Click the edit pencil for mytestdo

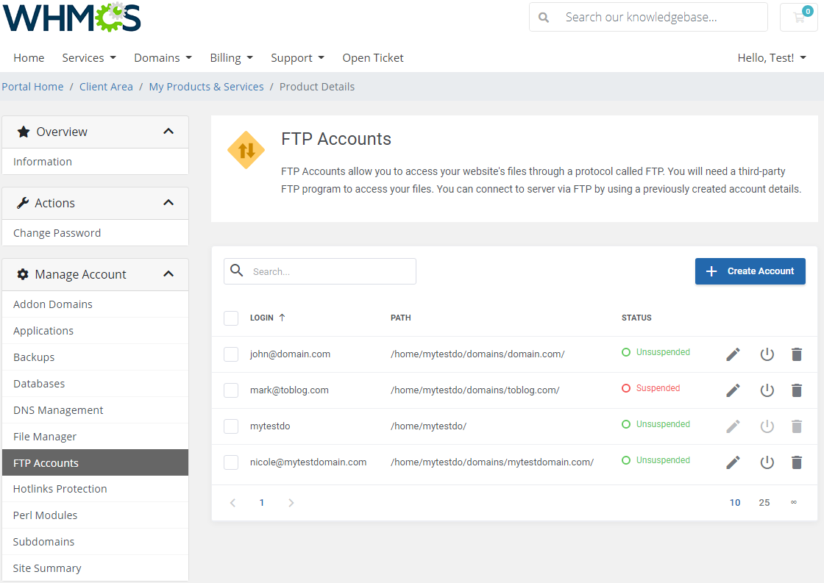[x=733, y=426]
